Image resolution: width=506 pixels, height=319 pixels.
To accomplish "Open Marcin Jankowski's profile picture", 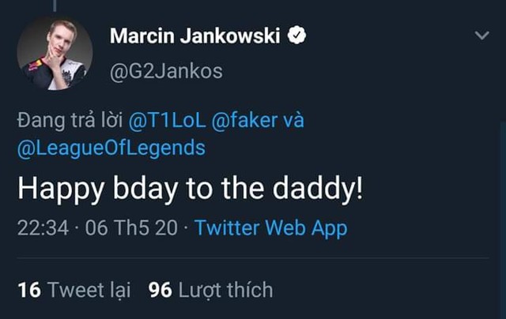I will click(55, 53).
